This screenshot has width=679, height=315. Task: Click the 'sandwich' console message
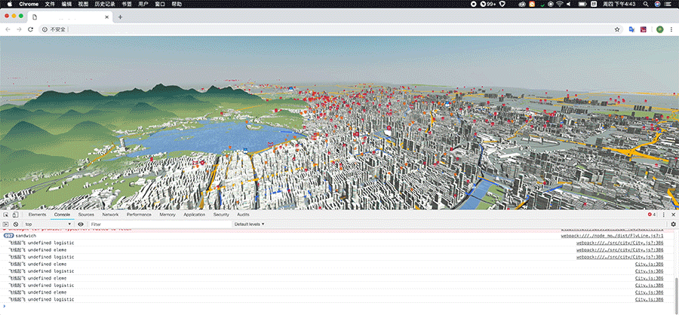coord(26,236)
